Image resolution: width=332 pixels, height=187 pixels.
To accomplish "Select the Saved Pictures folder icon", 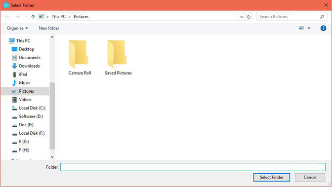I will point(117,54).
